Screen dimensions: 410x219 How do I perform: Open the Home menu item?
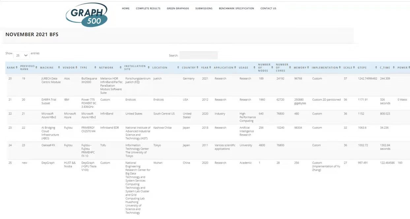tap(126, 9)
